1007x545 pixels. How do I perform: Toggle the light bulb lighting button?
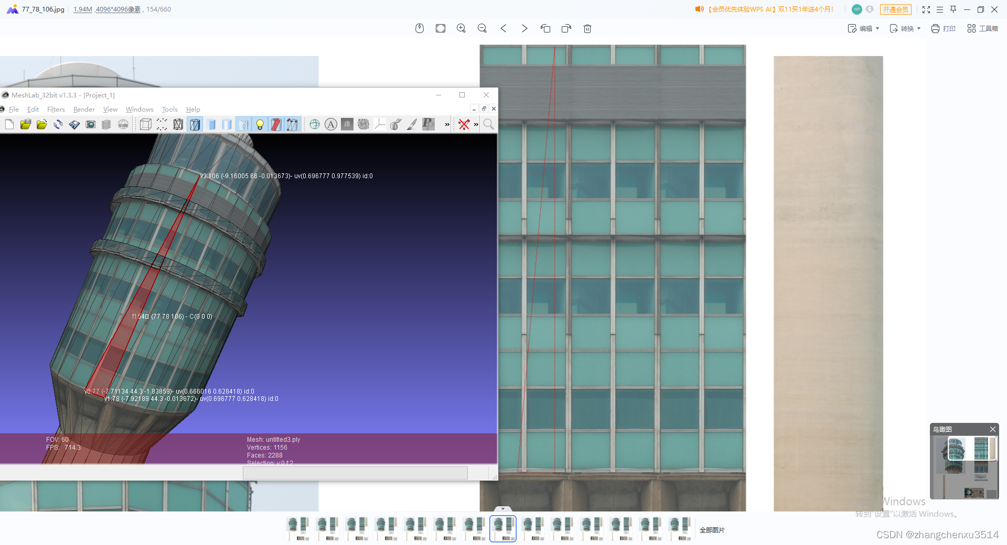260,124
